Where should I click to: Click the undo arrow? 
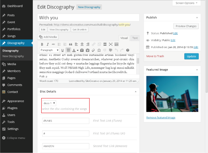(x=116, y=50)
